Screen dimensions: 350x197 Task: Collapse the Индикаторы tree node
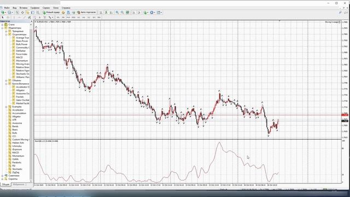2,28
